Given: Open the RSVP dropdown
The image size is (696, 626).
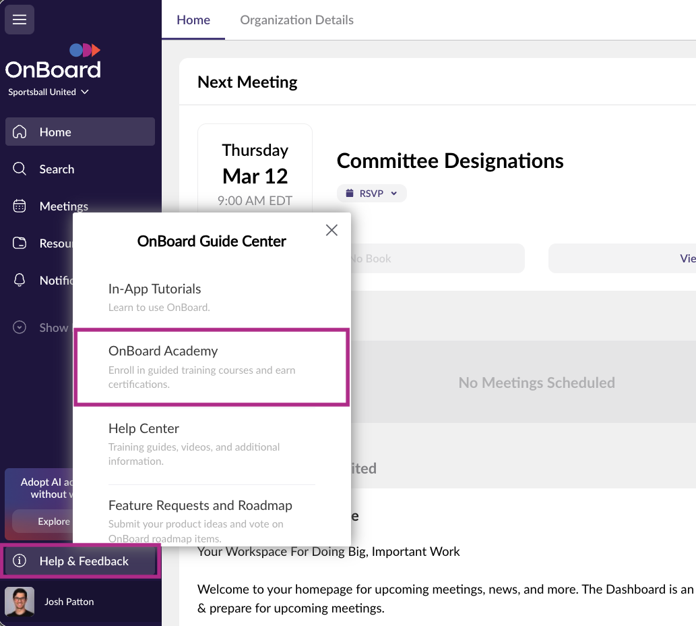Looking at the screenshot, I should 372,194.
